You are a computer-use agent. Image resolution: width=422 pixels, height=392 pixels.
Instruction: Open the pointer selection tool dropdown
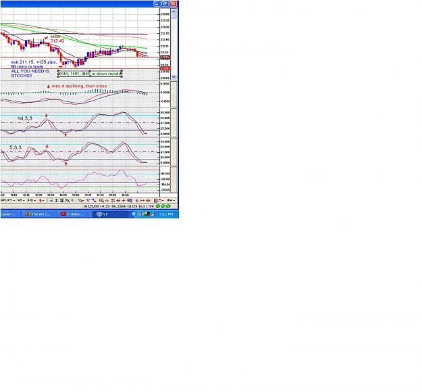coord(81,201)
